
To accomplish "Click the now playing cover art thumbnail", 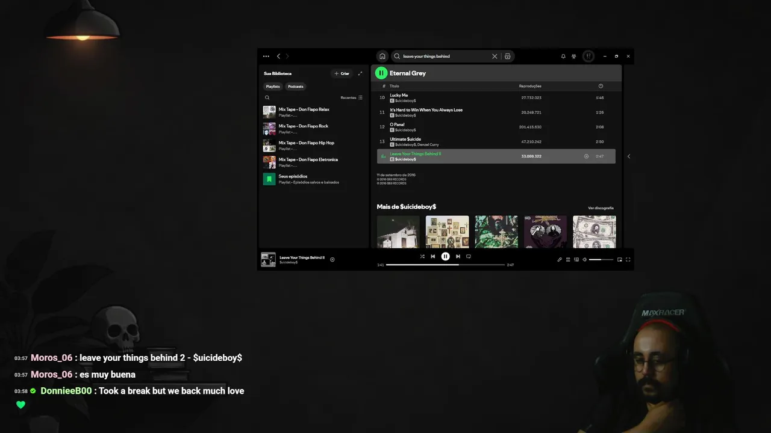I will coord(268,259).
